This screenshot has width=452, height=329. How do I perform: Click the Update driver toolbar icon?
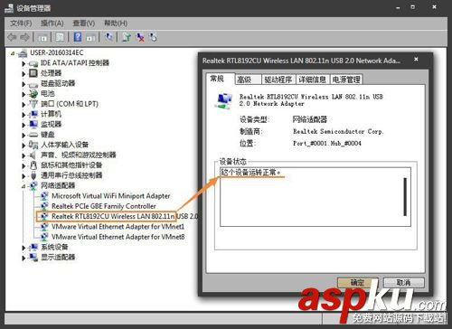[x=127, y=37]
